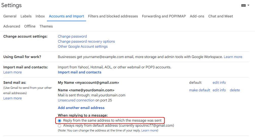Open Change password recovery options
The height and width of the screenshot is (137, 255).
[86, 41]
